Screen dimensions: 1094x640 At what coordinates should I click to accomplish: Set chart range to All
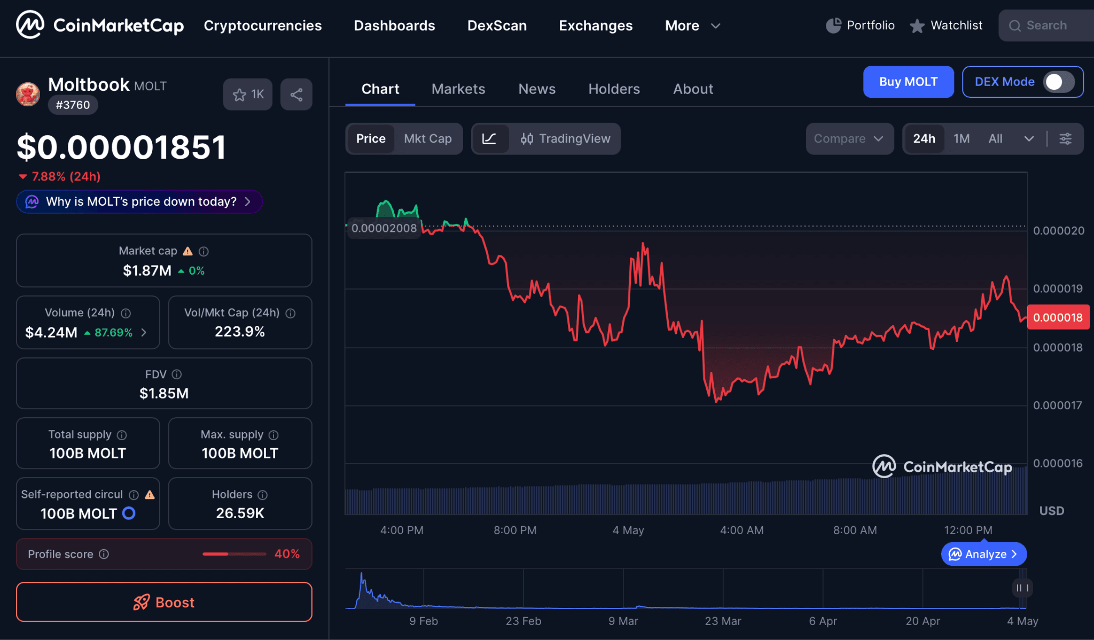click(x=995, y=139)
